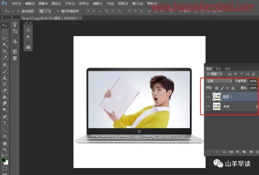Viewport: 259px width, 175px height.
Task: Select the Horizontal Type tool
Action: click(x=5, y=123)
